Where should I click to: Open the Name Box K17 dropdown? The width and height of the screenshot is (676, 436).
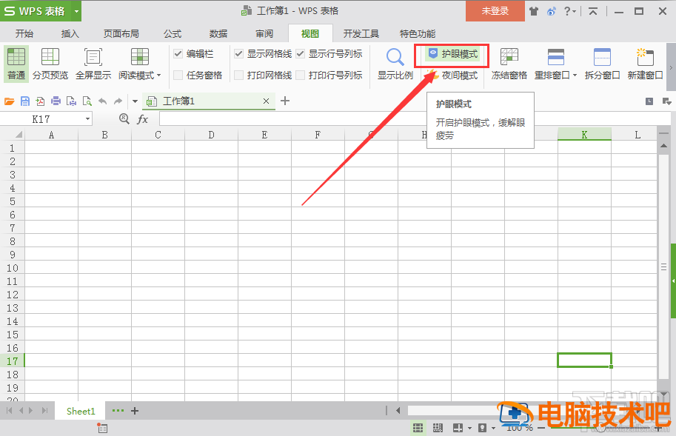coord(87,118)
